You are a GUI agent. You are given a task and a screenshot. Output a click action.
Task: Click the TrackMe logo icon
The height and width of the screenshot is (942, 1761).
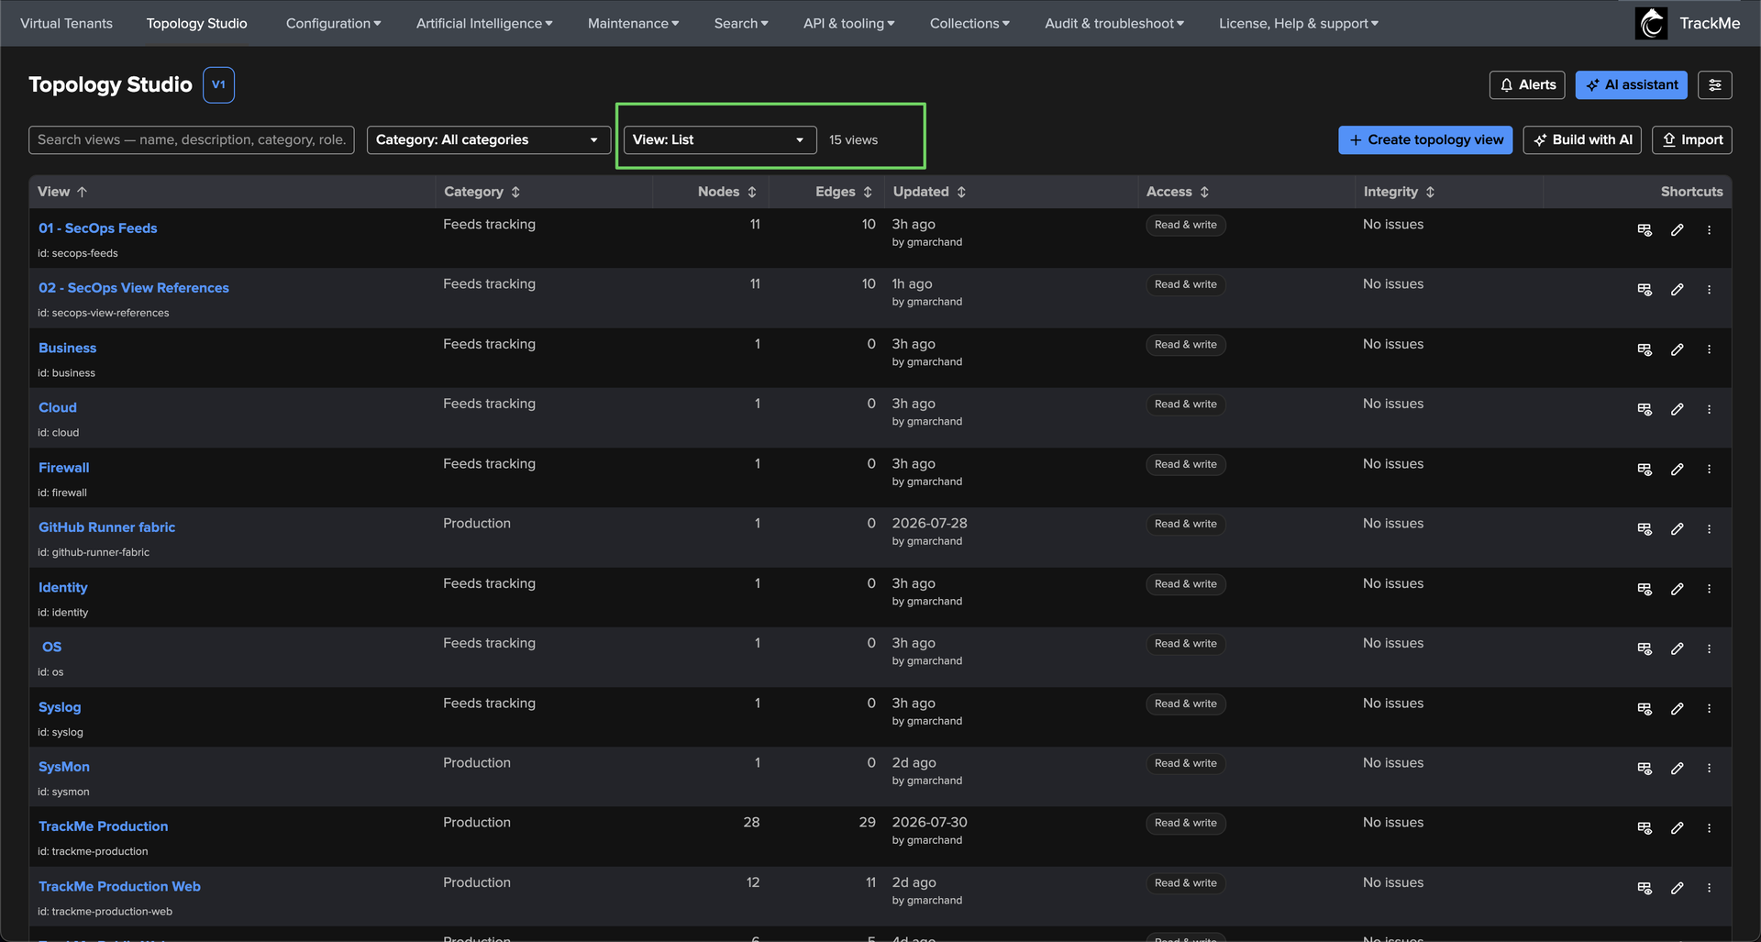(x=1651, y=23)
